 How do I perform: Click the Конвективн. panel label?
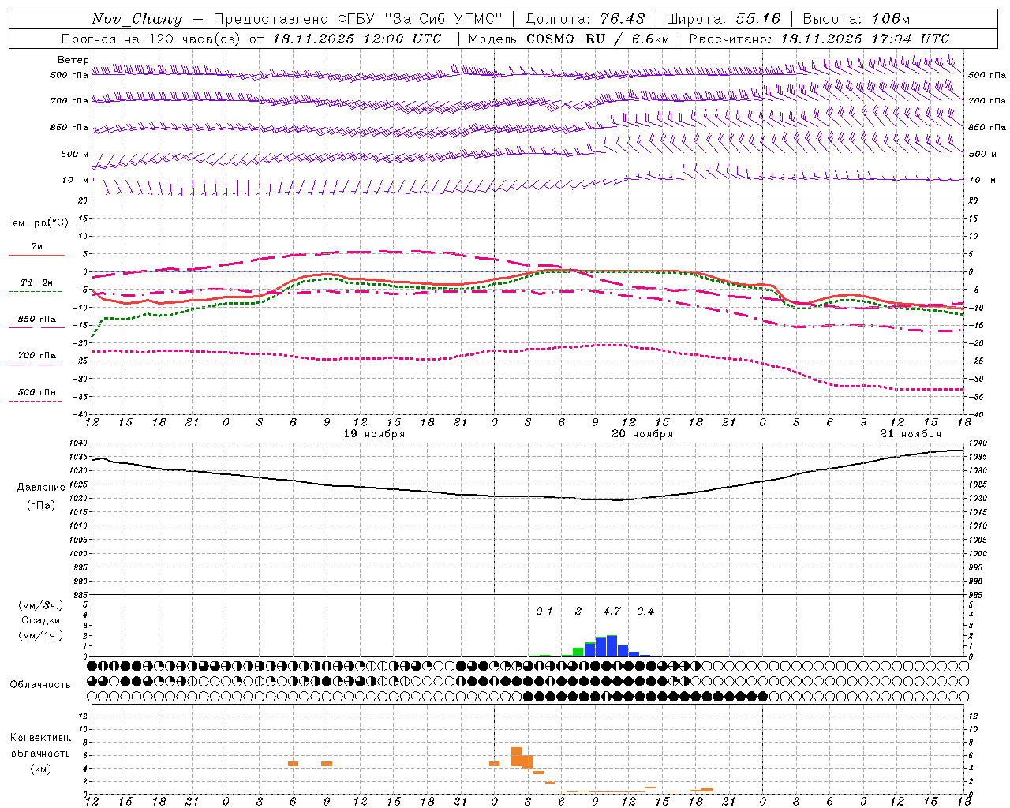(41, 738)
